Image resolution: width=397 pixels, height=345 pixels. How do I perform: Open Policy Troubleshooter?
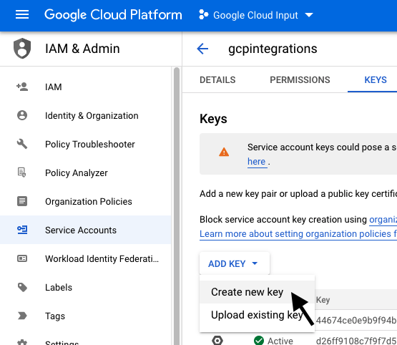pos(86,144)
